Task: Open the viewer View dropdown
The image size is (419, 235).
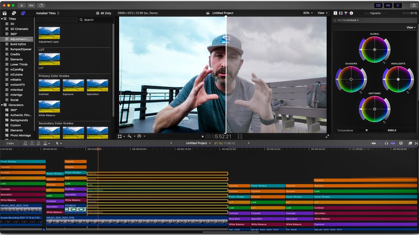Action: (322, 13)
